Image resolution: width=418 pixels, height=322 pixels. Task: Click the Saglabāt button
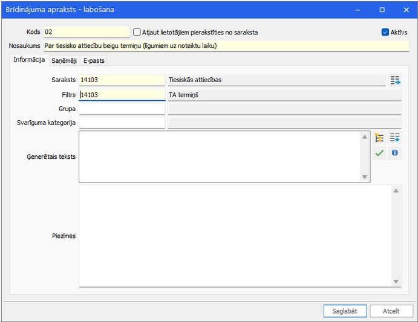click(x=345, y=311)
